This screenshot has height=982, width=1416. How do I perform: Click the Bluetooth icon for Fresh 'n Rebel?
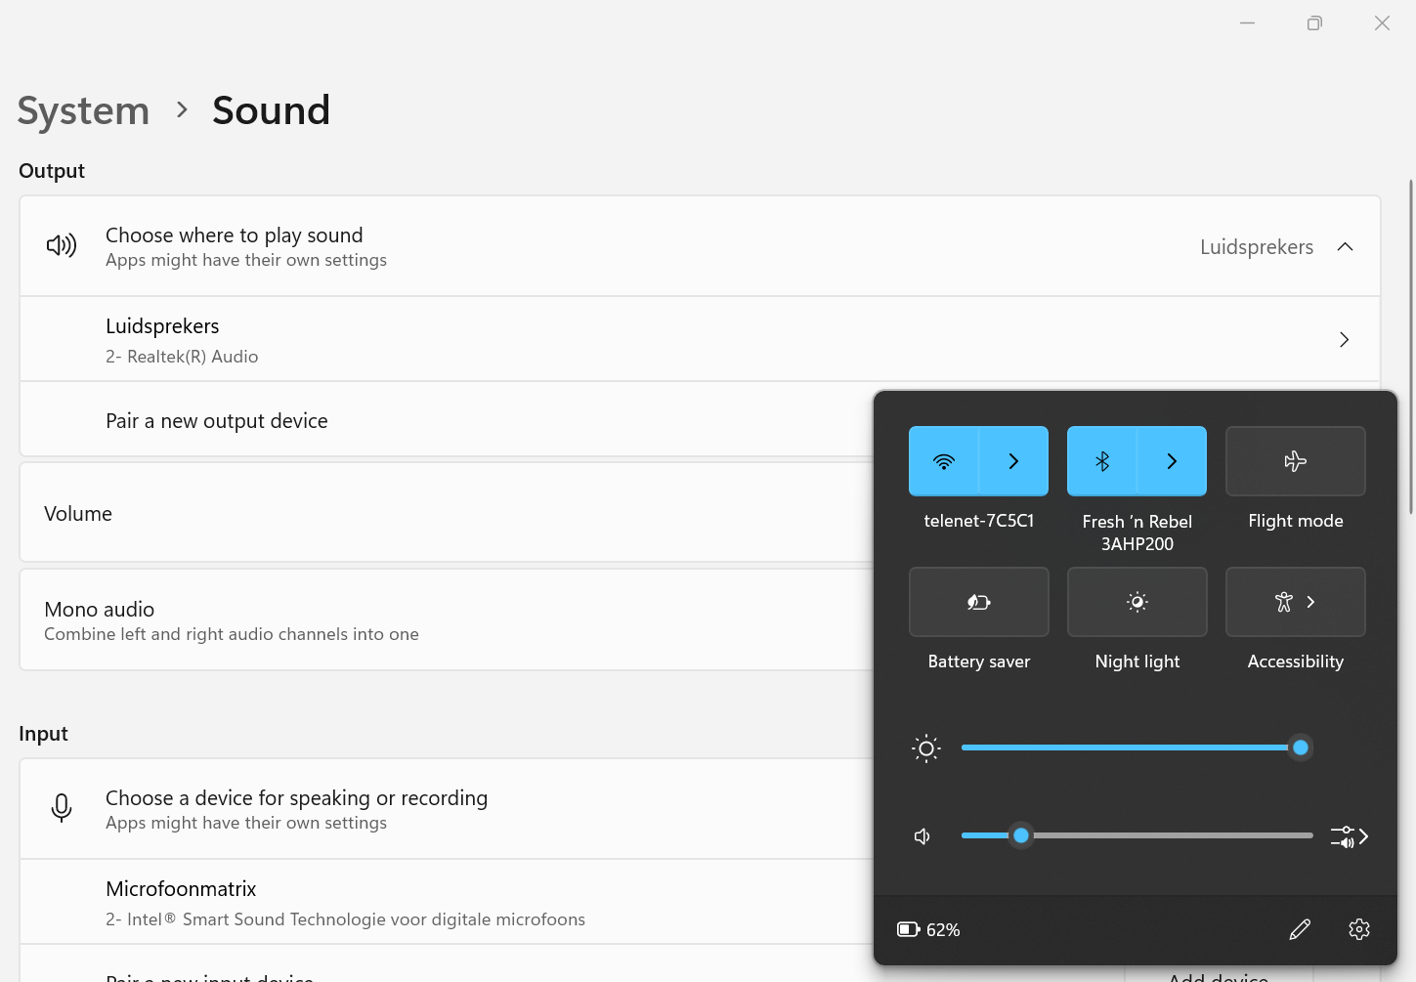click(x=1102, y=460)
